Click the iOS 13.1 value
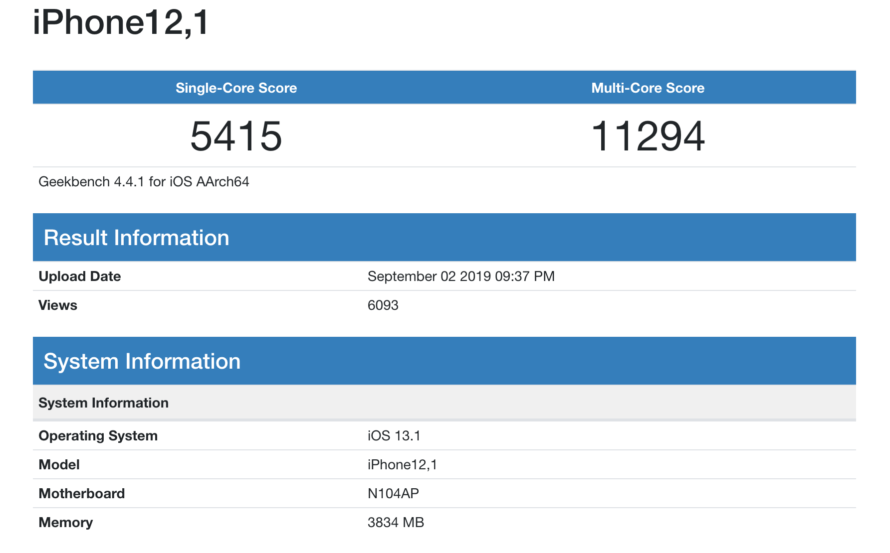Image resolution: width=890 pixels, height=553 pixels. click(394, 436)
